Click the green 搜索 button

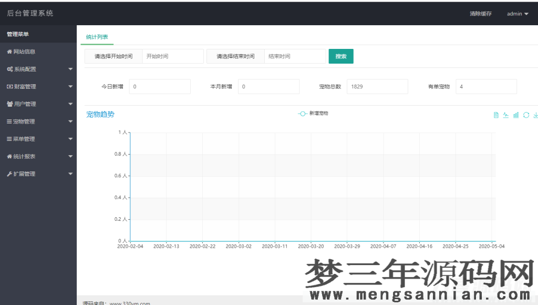341,56
